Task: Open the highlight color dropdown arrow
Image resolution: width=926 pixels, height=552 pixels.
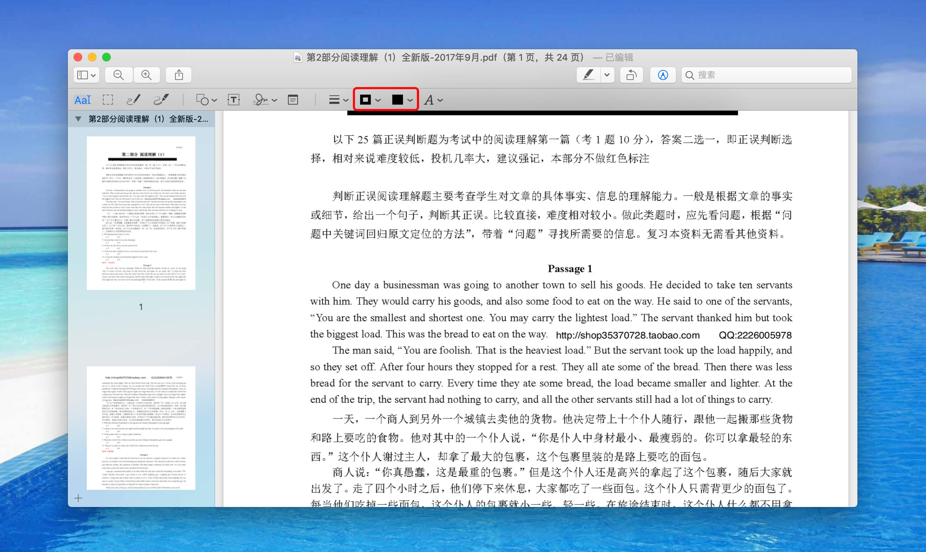Action: 607,75
